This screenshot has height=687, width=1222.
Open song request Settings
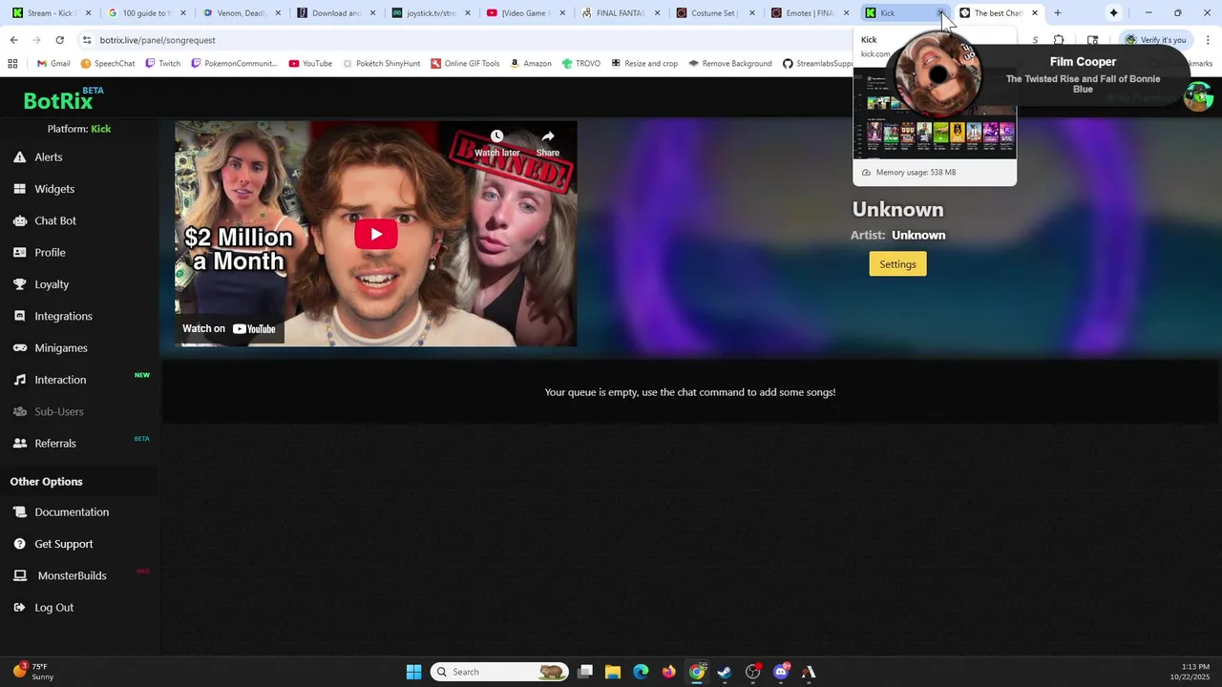(x=897, y=264)
